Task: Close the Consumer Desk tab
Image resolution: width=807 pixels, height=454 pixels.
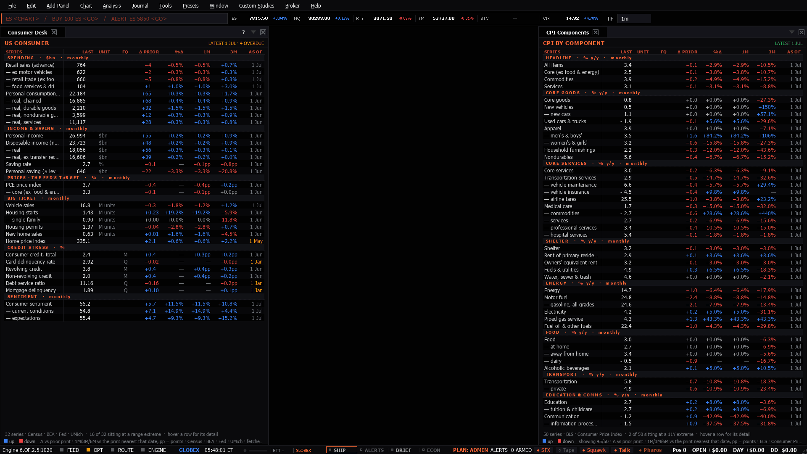Action: coord(54,32)
